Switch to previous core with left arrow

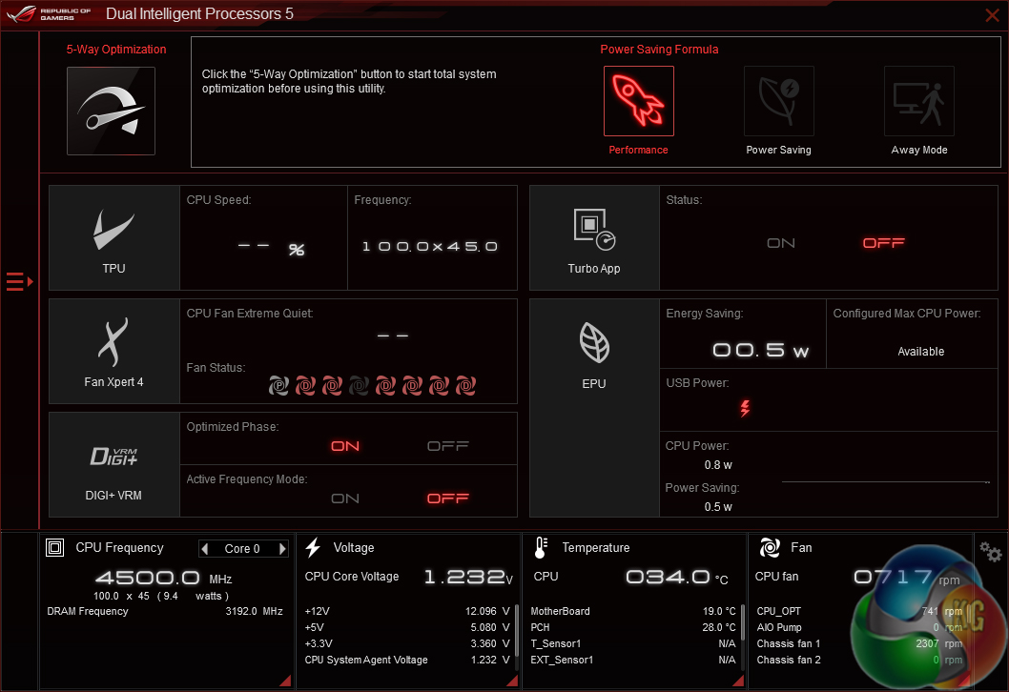[x=205, y=549]
